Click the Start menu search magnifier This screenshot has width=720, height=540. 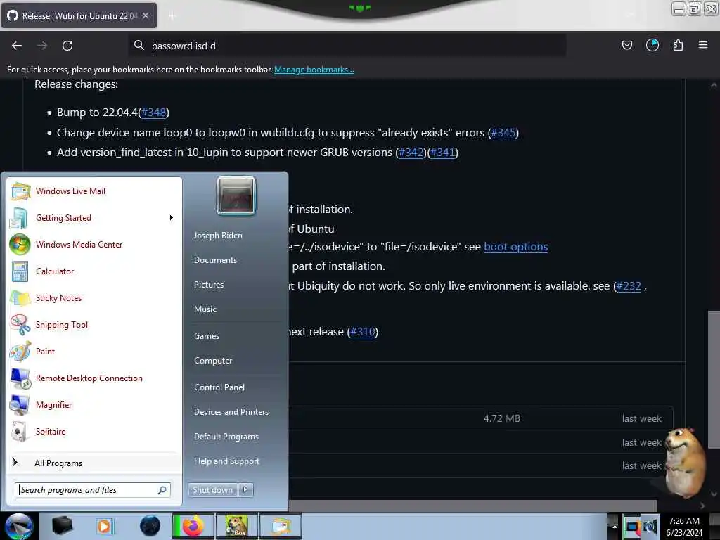[x=162, y=490]
